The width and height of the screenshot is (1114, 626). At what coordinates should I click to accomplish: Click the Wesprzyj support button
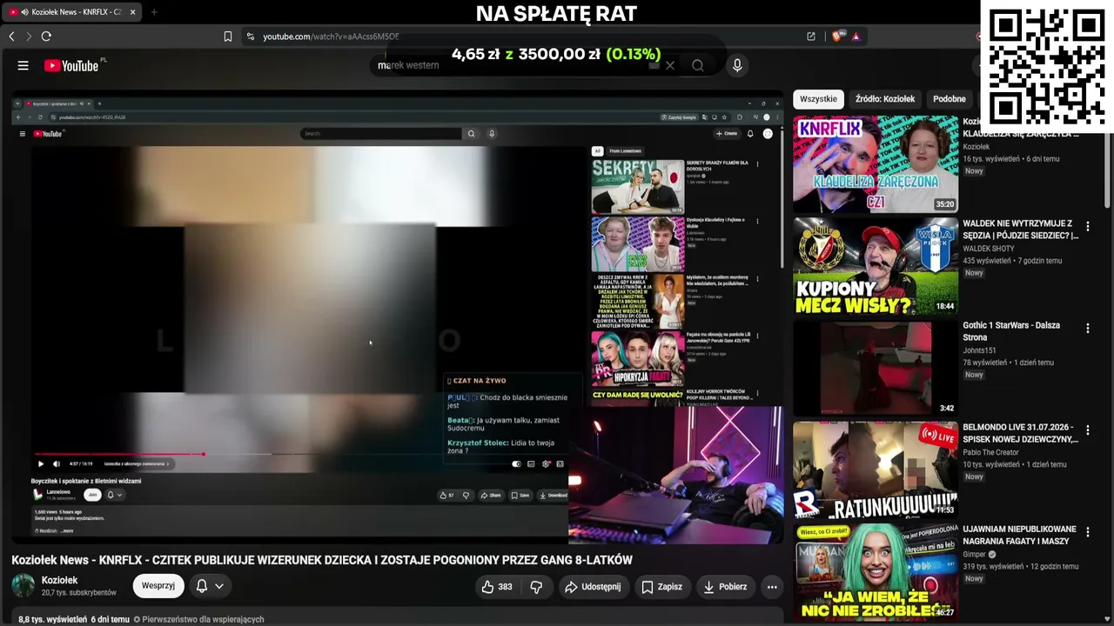tap(158, 586)
